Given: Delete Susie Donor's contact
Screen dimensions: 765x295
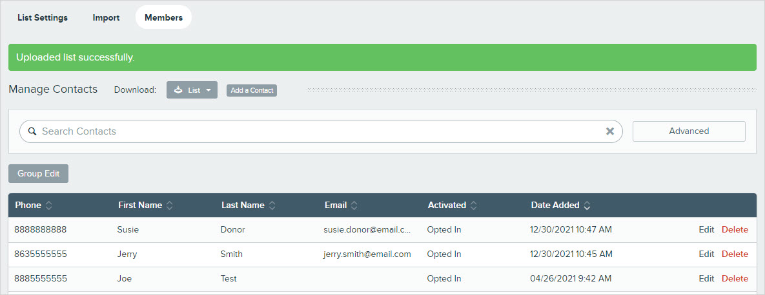Looking at the screenshot, I should 735,230.
